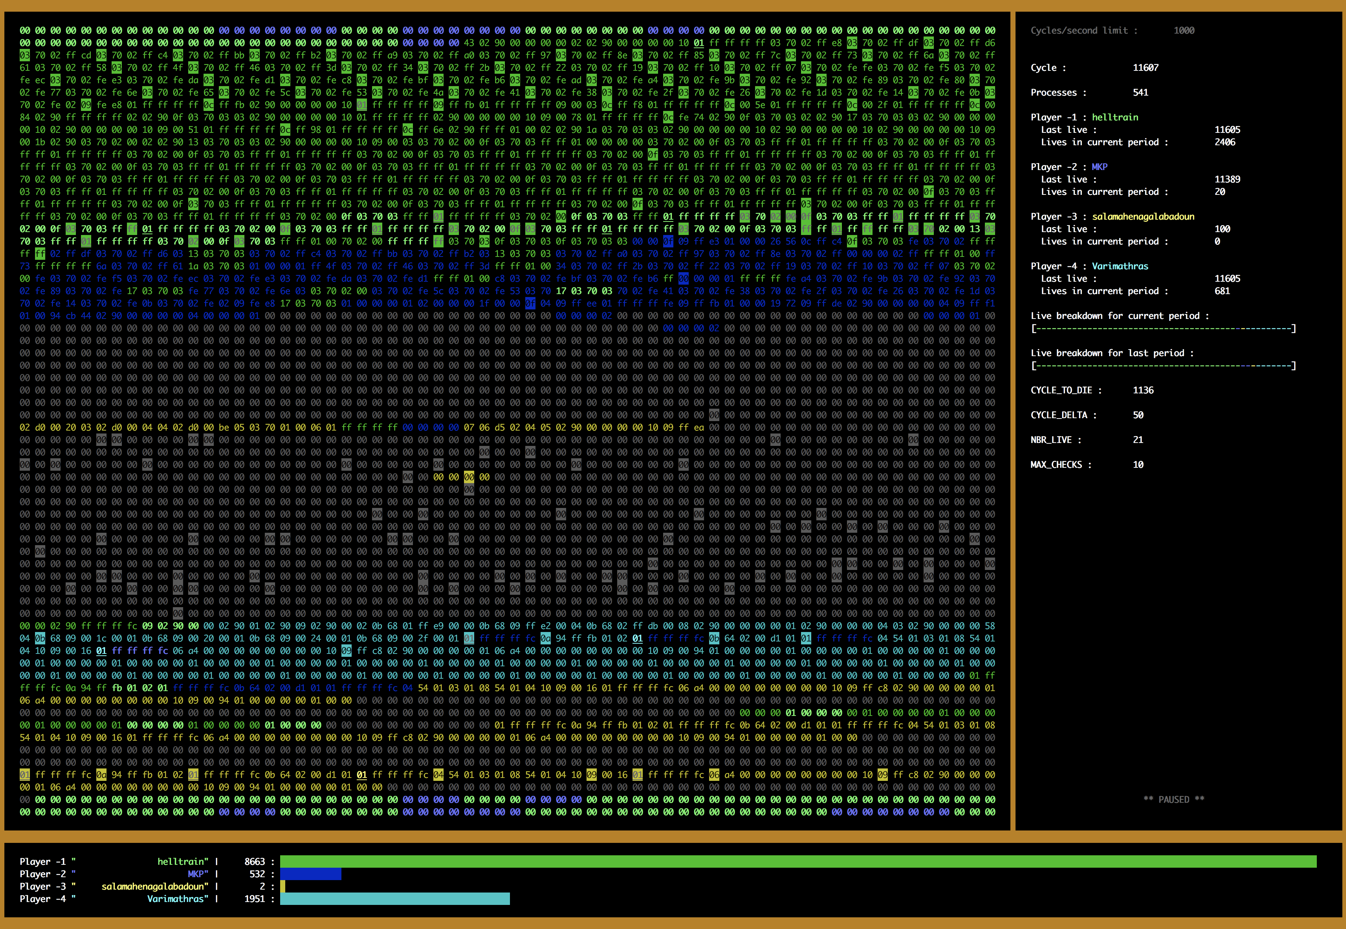Select helltrain's score 8663 in the bottom panel
This screenshot has height=929, width=1346.
click(254, 861)
